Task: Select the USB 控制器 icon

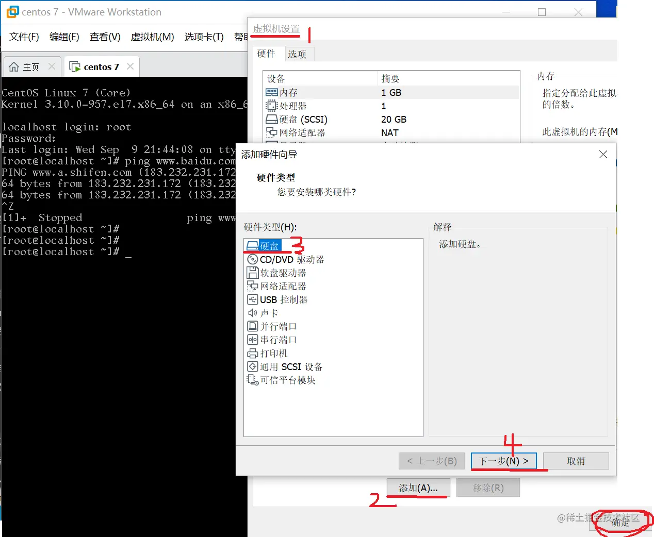Action: [253, 299]
